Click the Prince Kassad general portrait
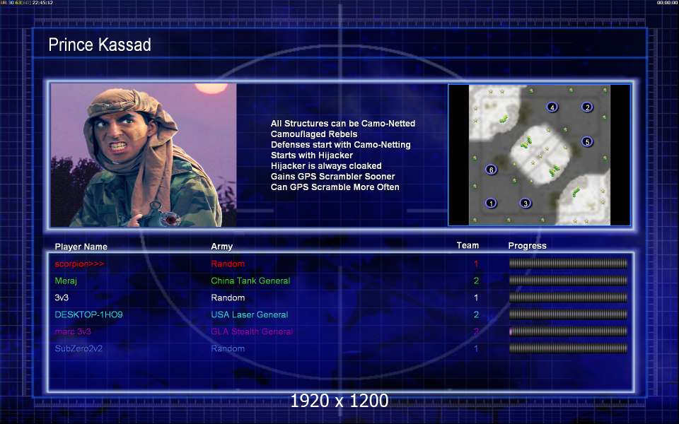Screen dimensions: 679x424 [x=144, y=155]
